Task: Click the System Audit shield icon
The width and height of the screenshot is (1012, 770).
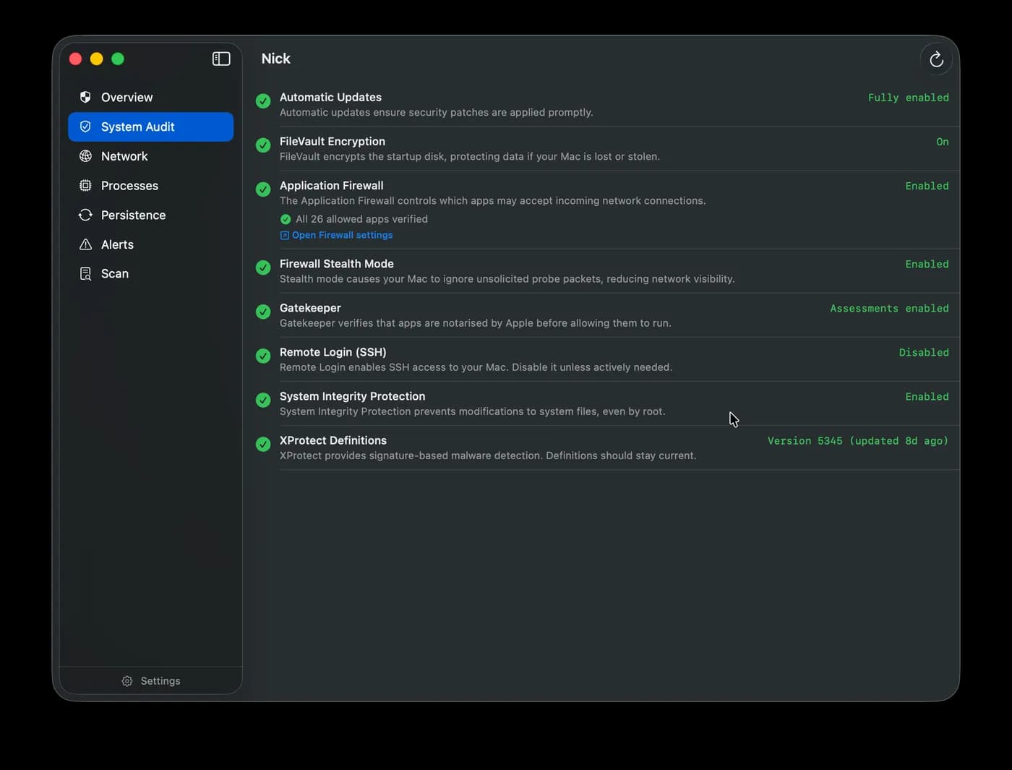Action: click(x=85, y=127)
